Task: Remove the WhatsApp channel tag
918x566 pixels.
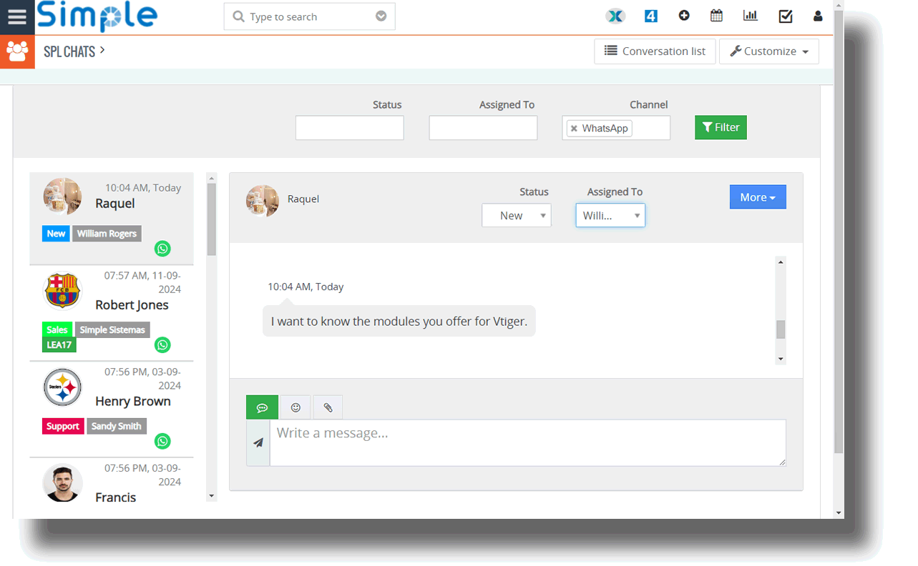Action: point(574,129)
